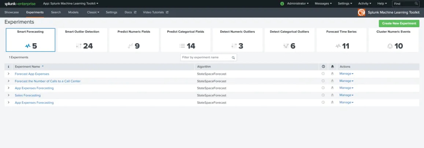424x148 pixels.
Task: Open the Manage dropdown for Sales Forecasting
Action: [346, 95]
